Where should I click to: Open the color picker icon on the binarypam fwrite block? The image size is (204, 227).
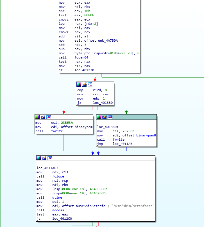(x=37, y=117)
